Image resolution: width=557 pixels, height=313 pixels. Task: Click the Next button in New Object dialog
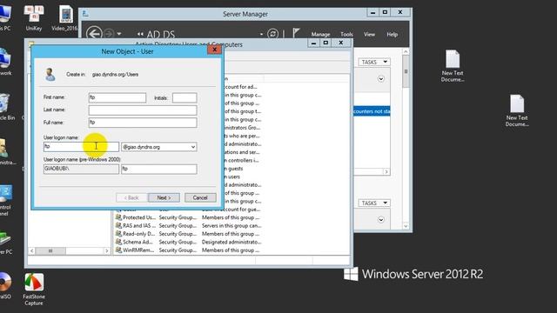point(164,197)
